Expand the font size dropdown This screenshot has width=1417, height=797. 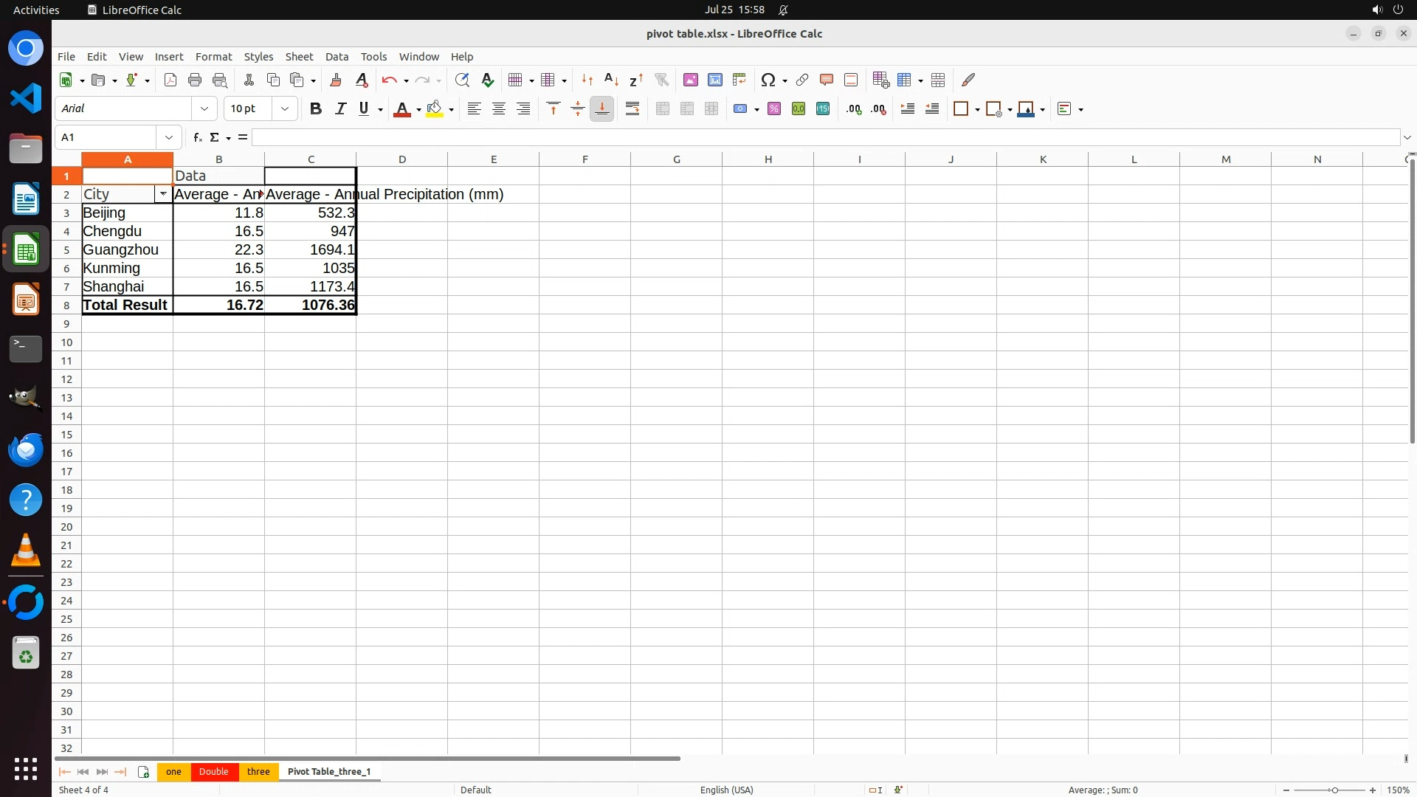point(285,108)
